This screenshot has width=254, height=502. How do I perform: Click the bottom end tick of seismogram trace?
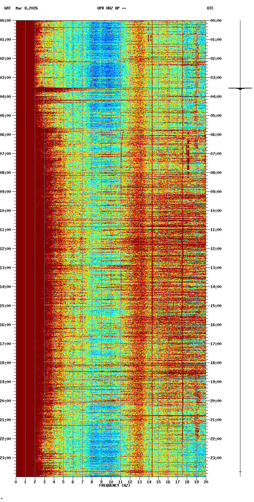(240, 472)
